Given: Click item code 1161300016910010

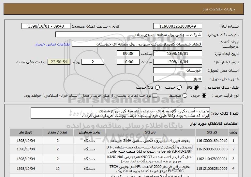Looking at the screenshot, I should pos(212,141).
